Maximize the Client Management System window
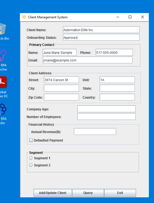The width and height of the screenshot is (154, 203). 130,17
